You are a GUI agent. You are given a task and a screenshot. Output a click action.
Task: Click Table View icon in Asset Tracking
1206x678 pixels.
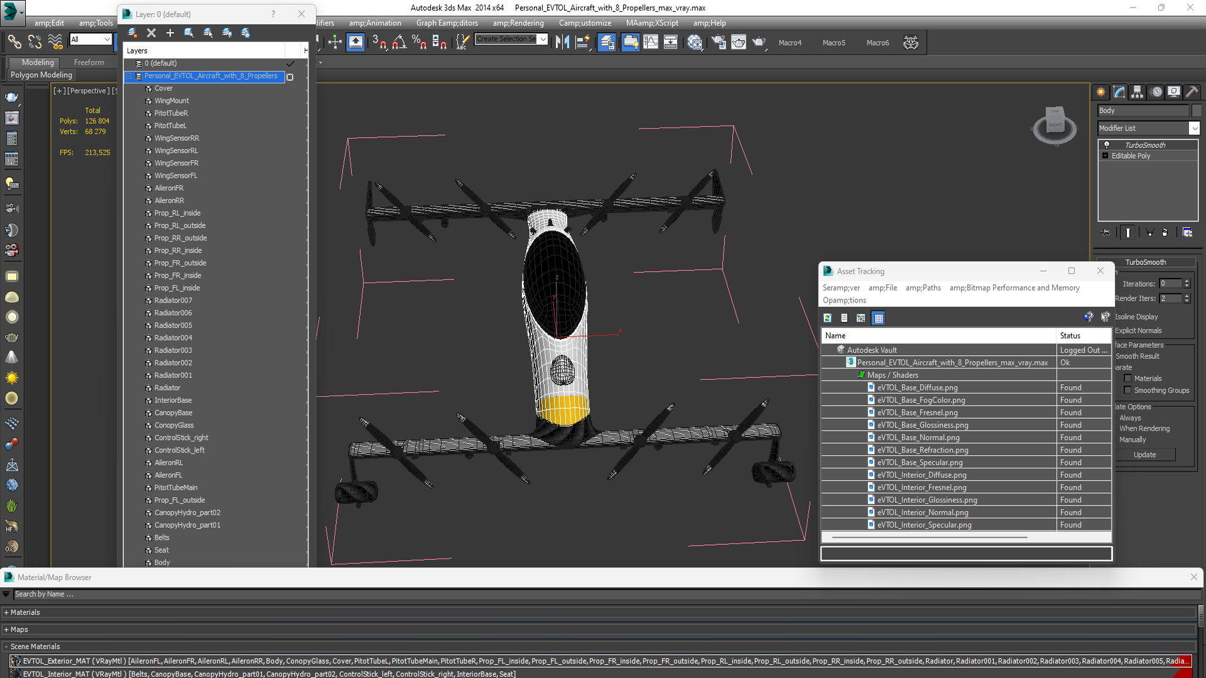[879, 318]
